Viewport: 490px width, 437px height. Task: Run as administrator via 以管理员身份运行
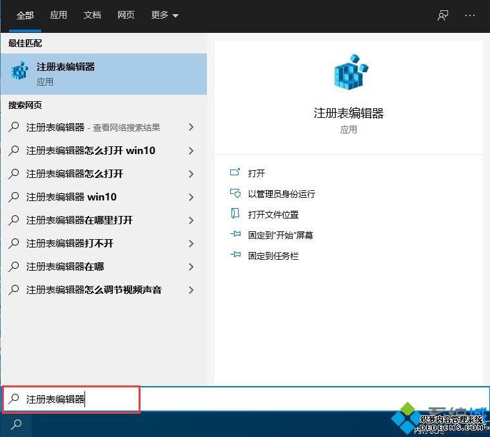(281, 194)
